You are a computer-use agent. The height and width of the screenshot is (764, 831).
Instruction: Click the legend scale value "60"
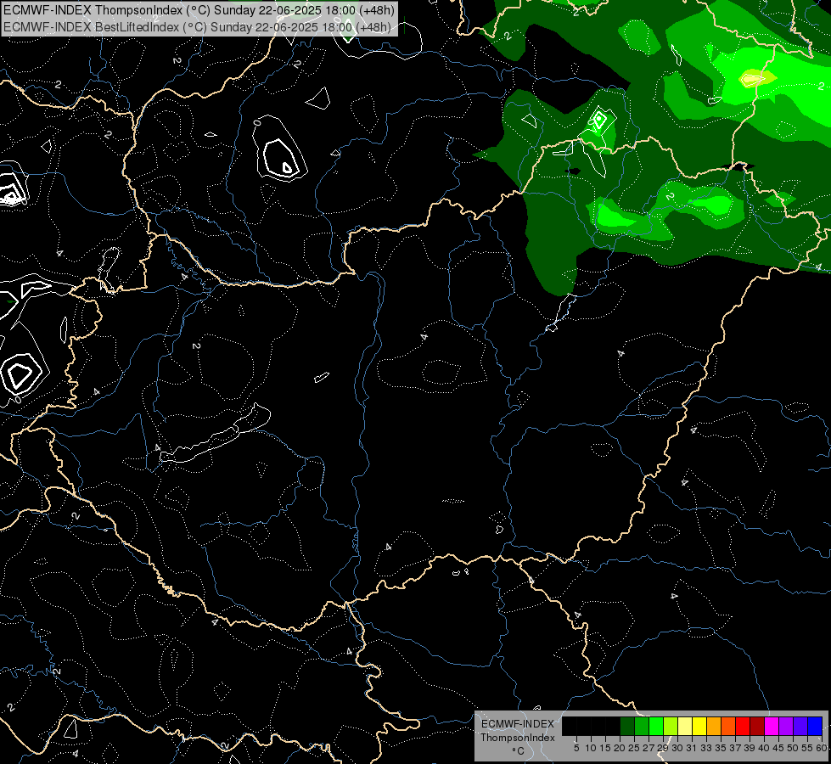point(822,748)
